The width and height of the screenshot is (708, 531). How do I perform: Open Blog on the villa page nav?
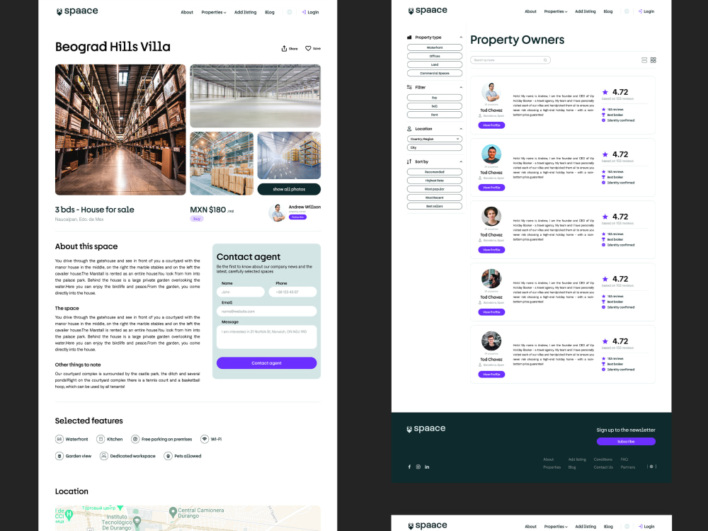click(x=270, y=12)
